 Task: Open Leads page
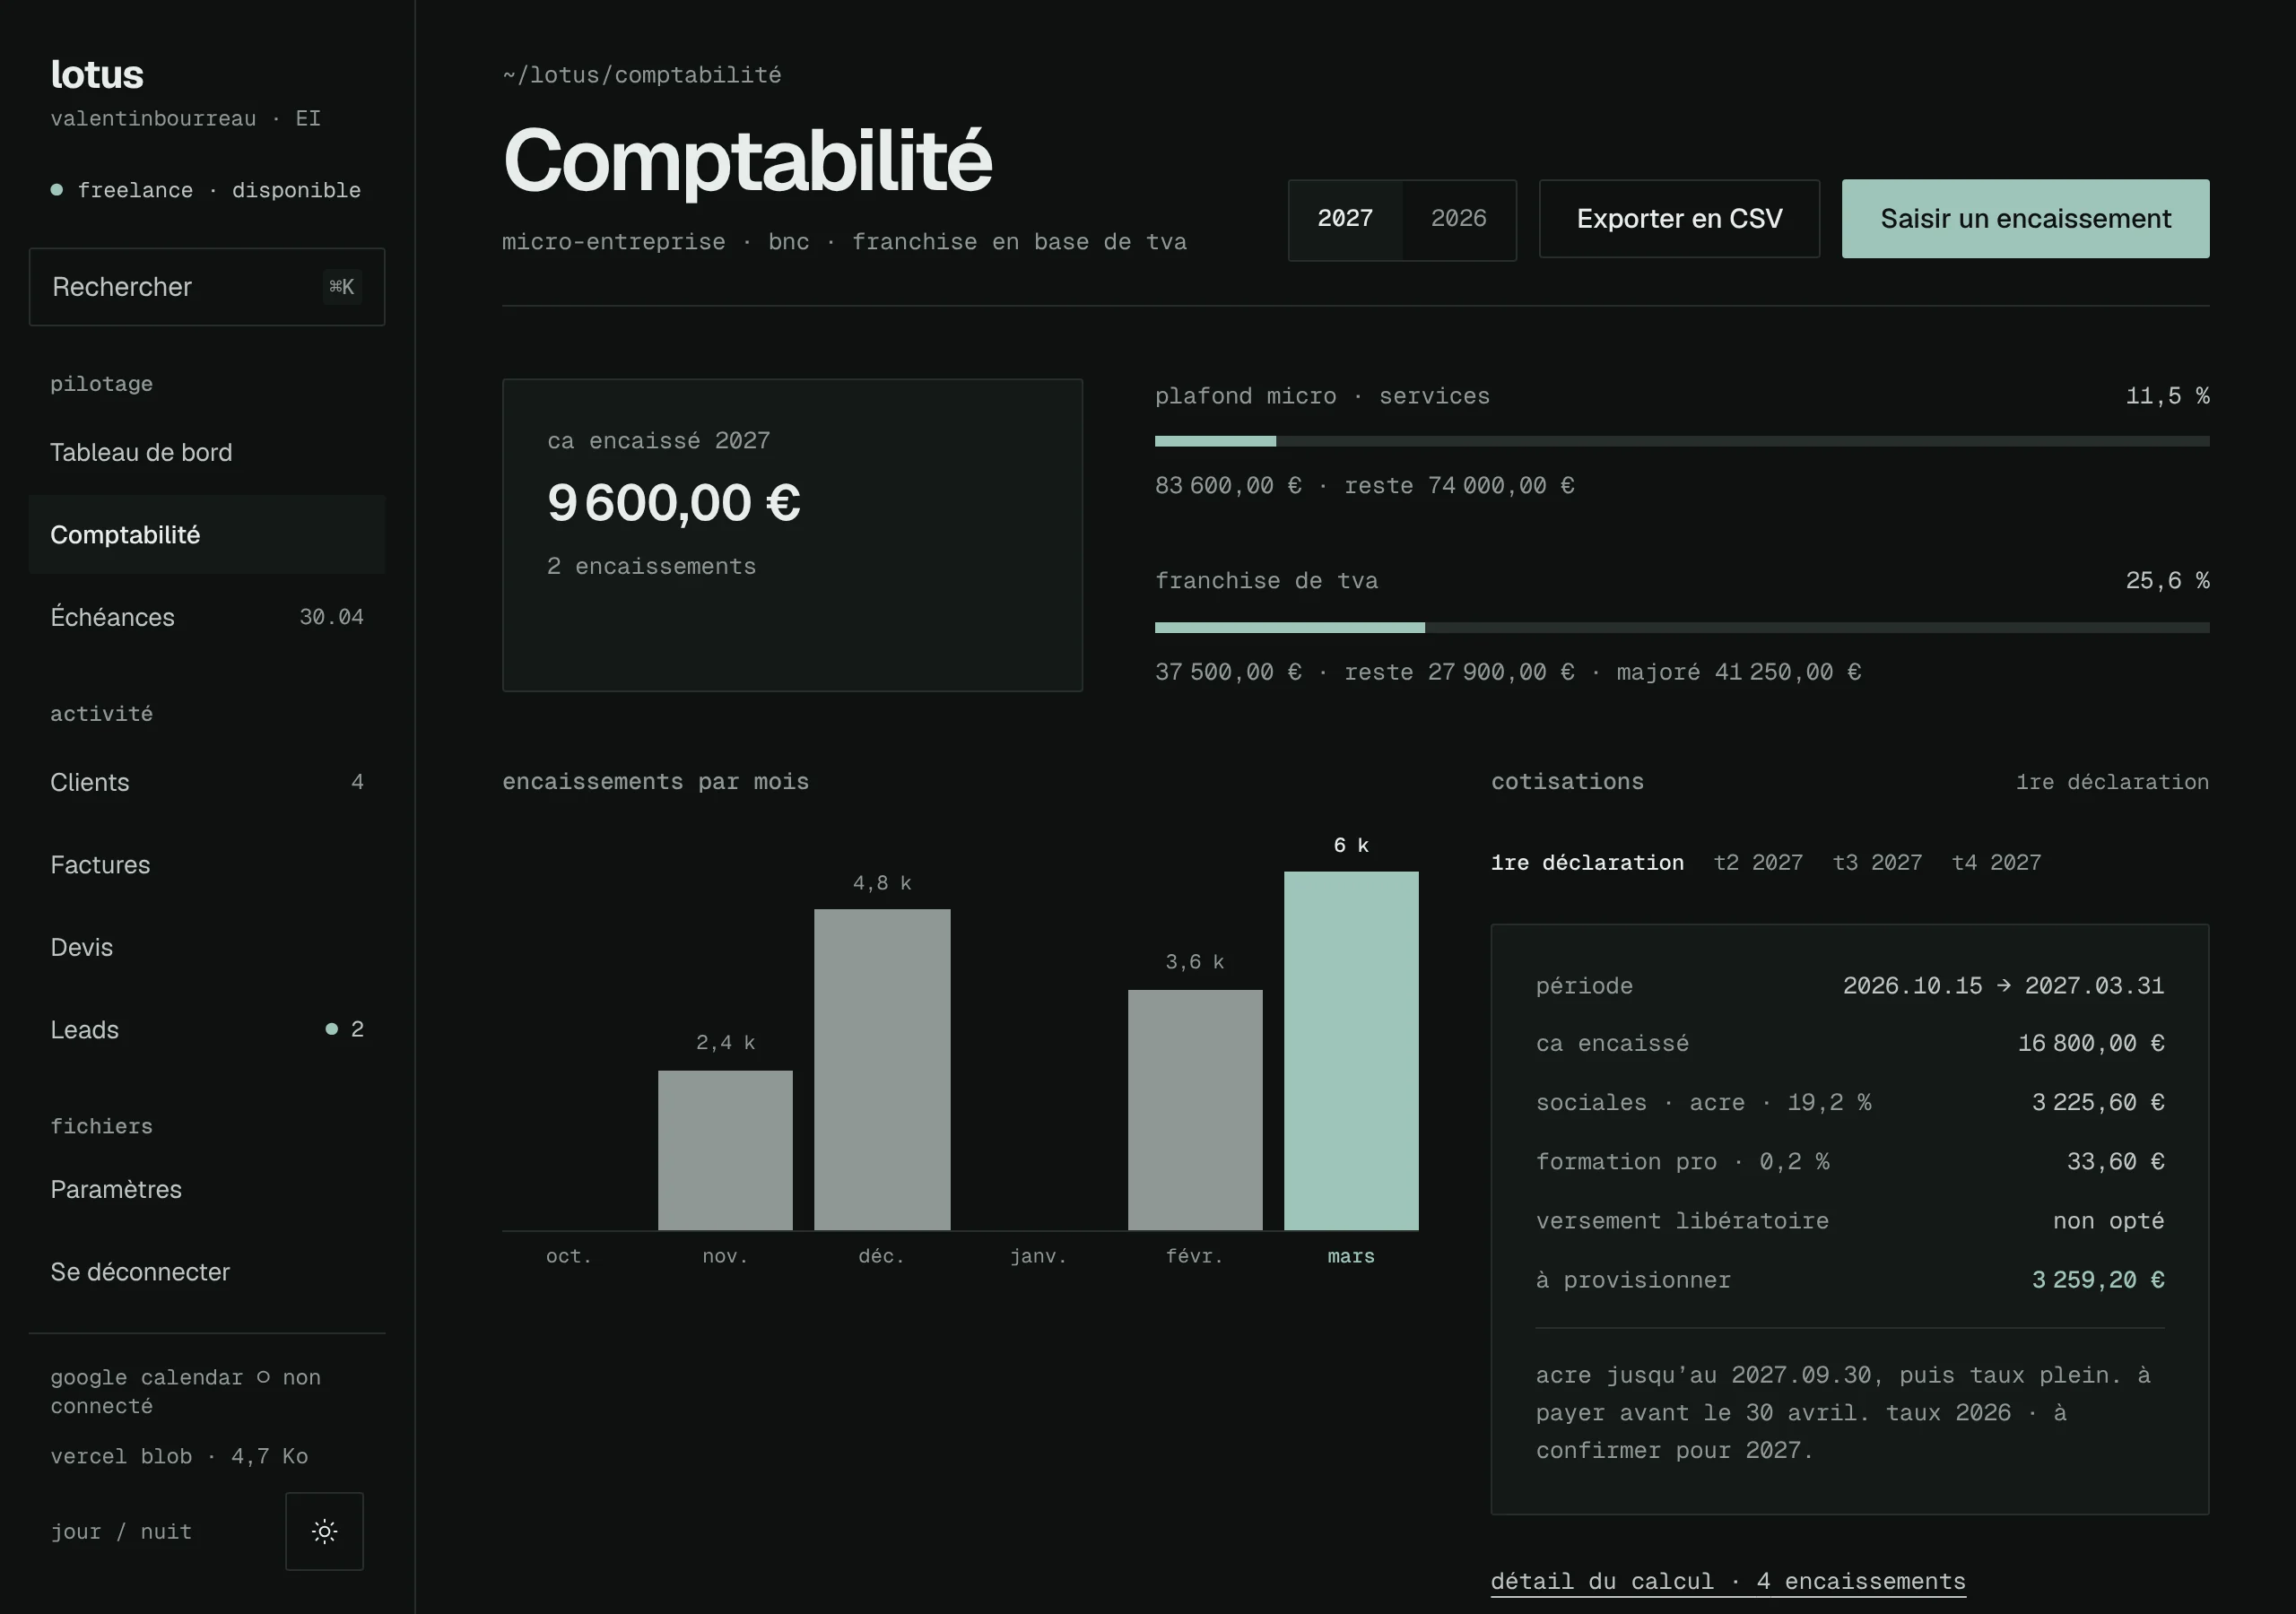[x=207, y=1030]
